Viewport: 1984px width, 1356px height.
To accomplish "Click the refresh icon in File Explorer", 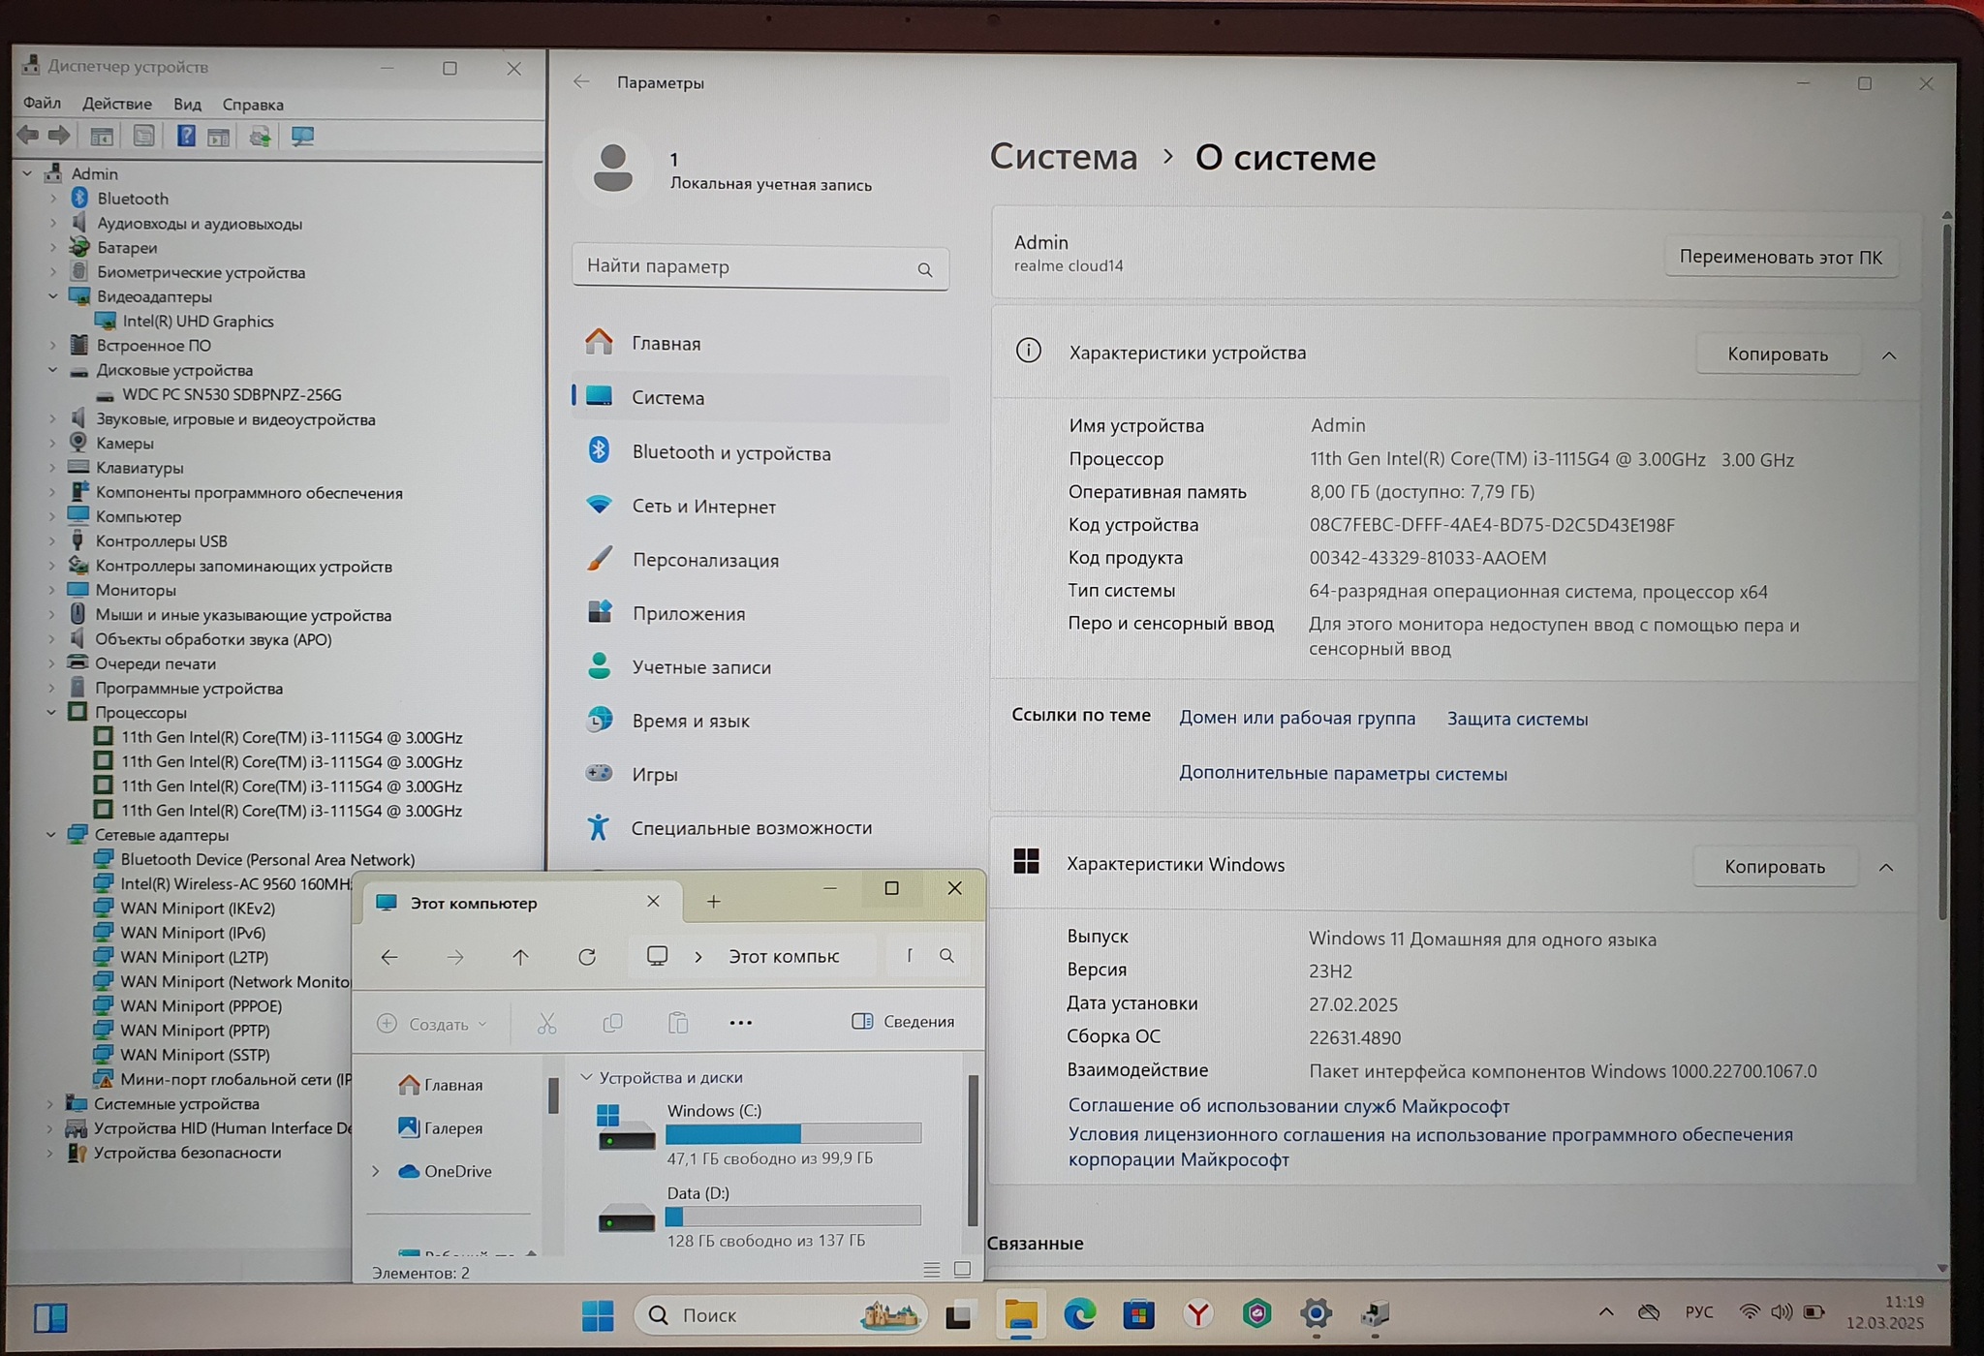I will coord(587,957).
